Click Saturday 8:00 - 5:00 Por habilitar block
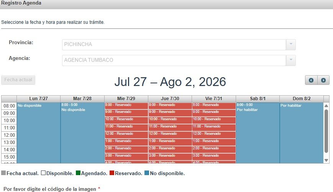This screenshot has width=333, height=192. pos(258,133)
